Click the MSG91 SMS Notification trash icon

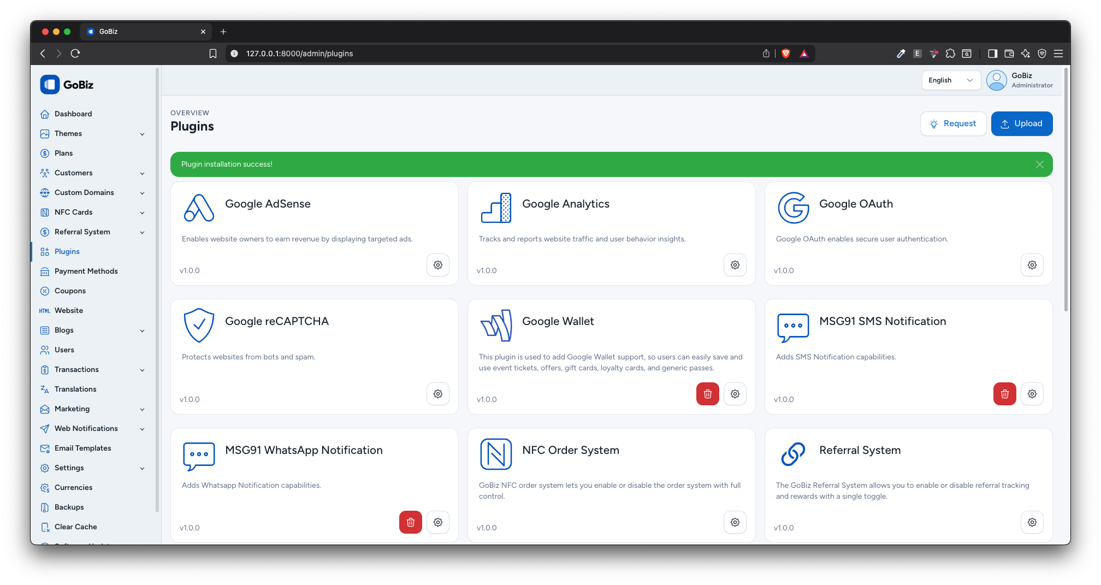1004,394
